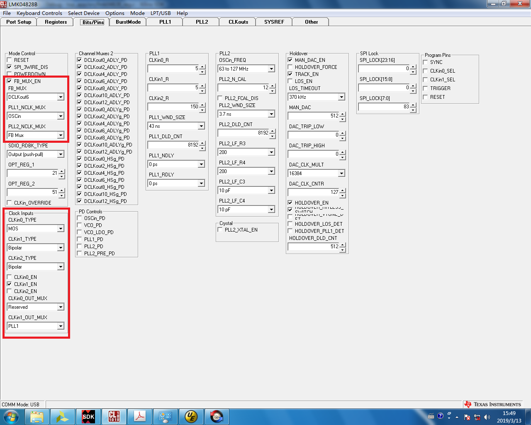Viewport: 531px width, 425px height.
Task: Open the CLKin0_TYPE dropdown set to MOS
Action: 61,229
